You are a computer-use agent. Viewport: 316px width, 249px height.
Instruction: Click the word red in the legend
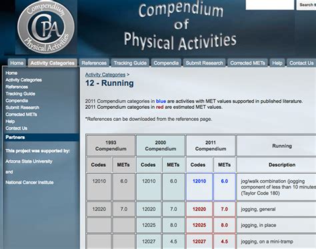pyautogui.click(x=159, y=107)
